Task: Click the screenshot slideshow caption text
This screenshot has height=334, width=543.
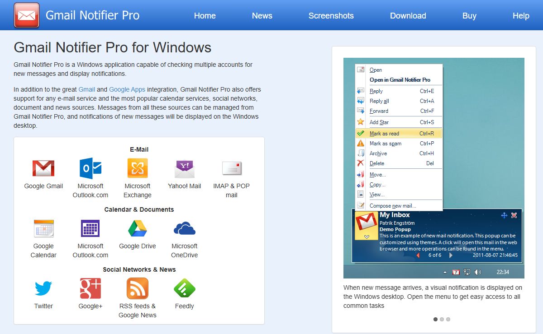Action: [433, 297]
